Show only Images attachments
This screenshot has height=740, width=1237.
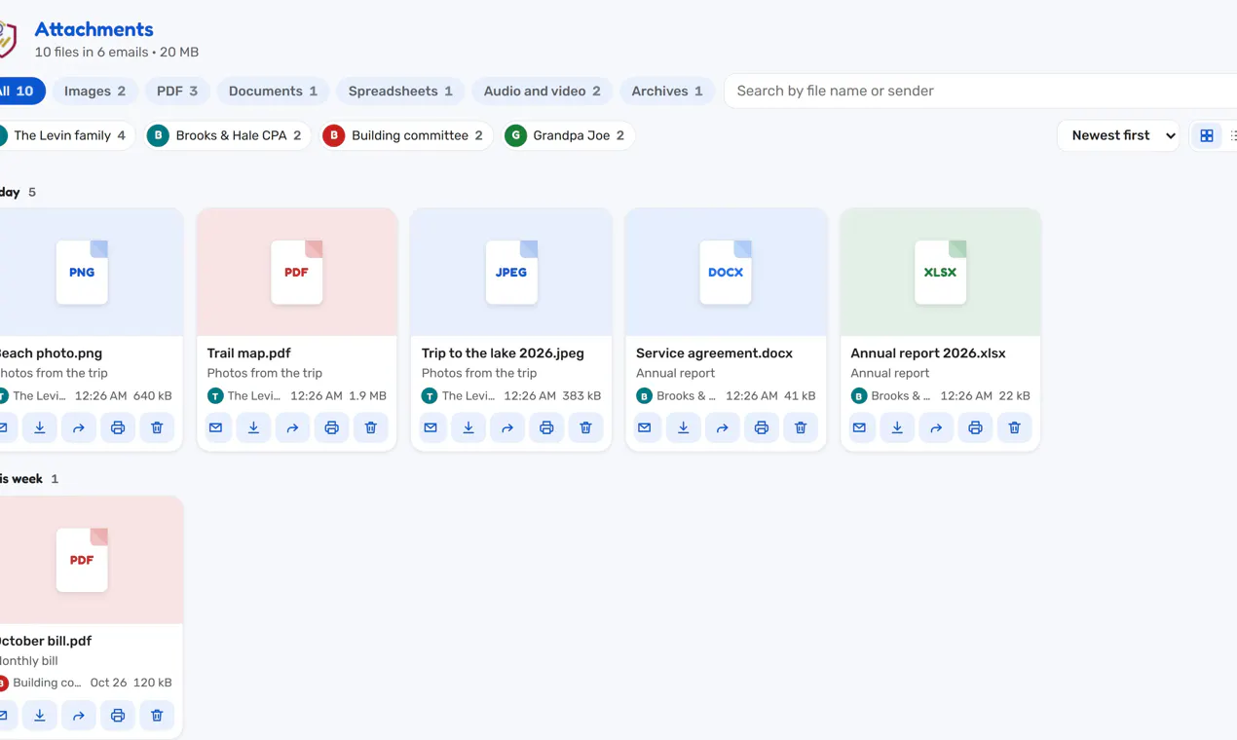(94, 91)
